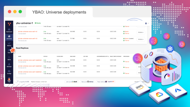
Task: Open the Admin sidebar section
Action: (x=9, y=80)
